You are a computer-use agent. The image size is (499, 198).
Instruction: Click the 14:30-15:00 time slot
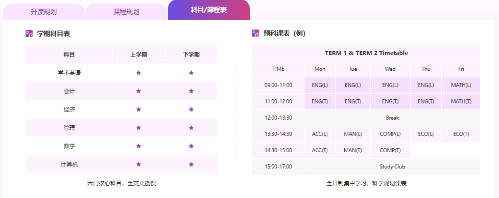point(278,150)
